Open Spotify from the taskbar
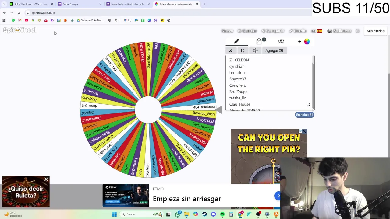 (222, 214)
